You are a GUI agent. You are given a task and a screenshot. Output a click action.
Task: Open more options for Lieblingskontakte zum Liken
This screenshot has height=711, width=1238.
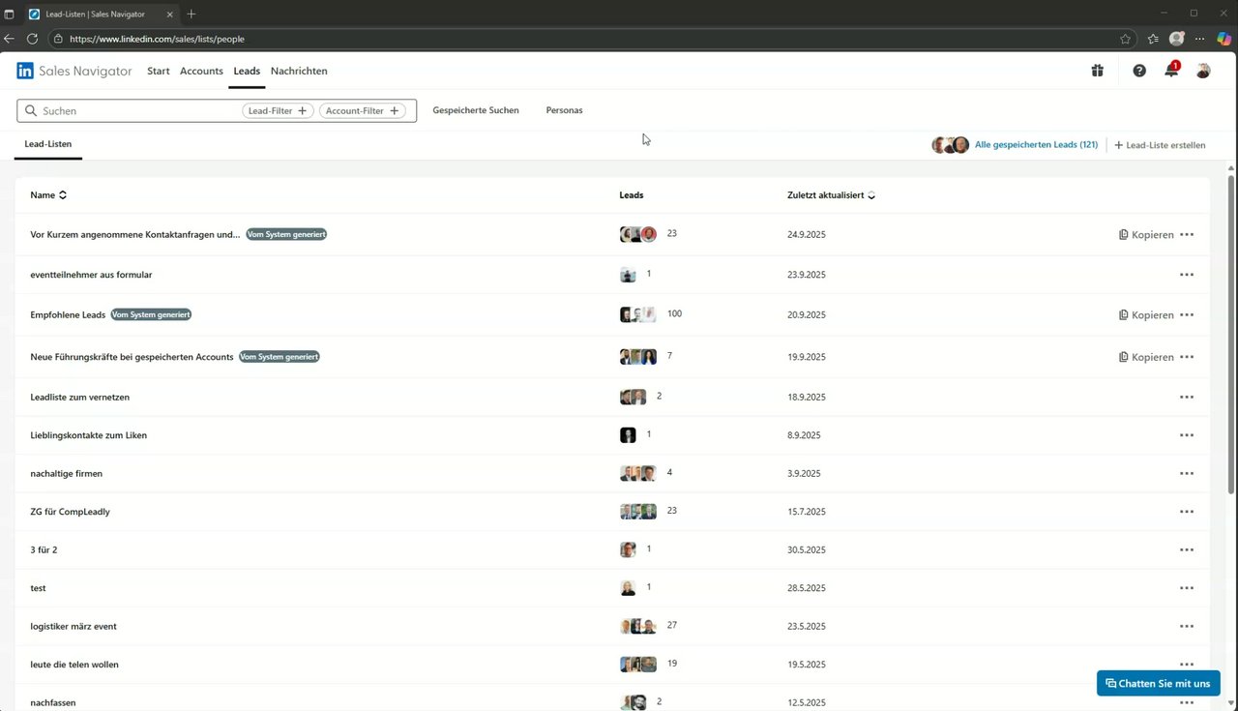coord(1187,435)
